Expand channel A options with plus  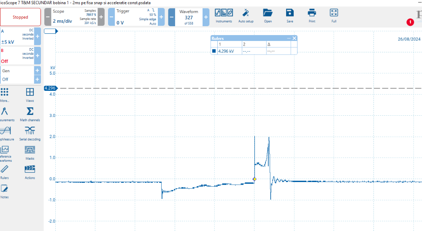tap(38, 37)
